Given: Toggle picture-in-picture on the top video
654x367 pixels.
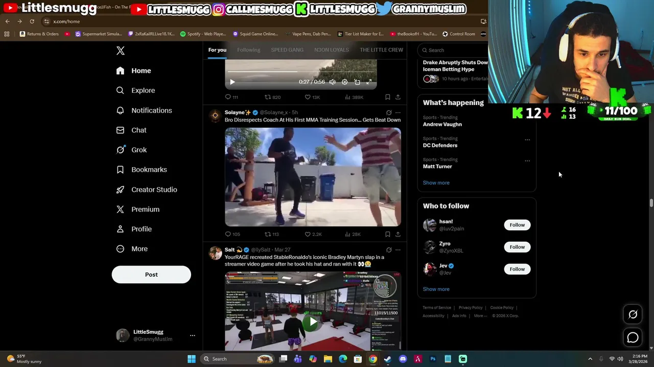Looking at the screenshot, I should (357, 82).
